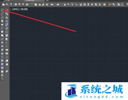Open the DesignCenter icon

[85, 4]
